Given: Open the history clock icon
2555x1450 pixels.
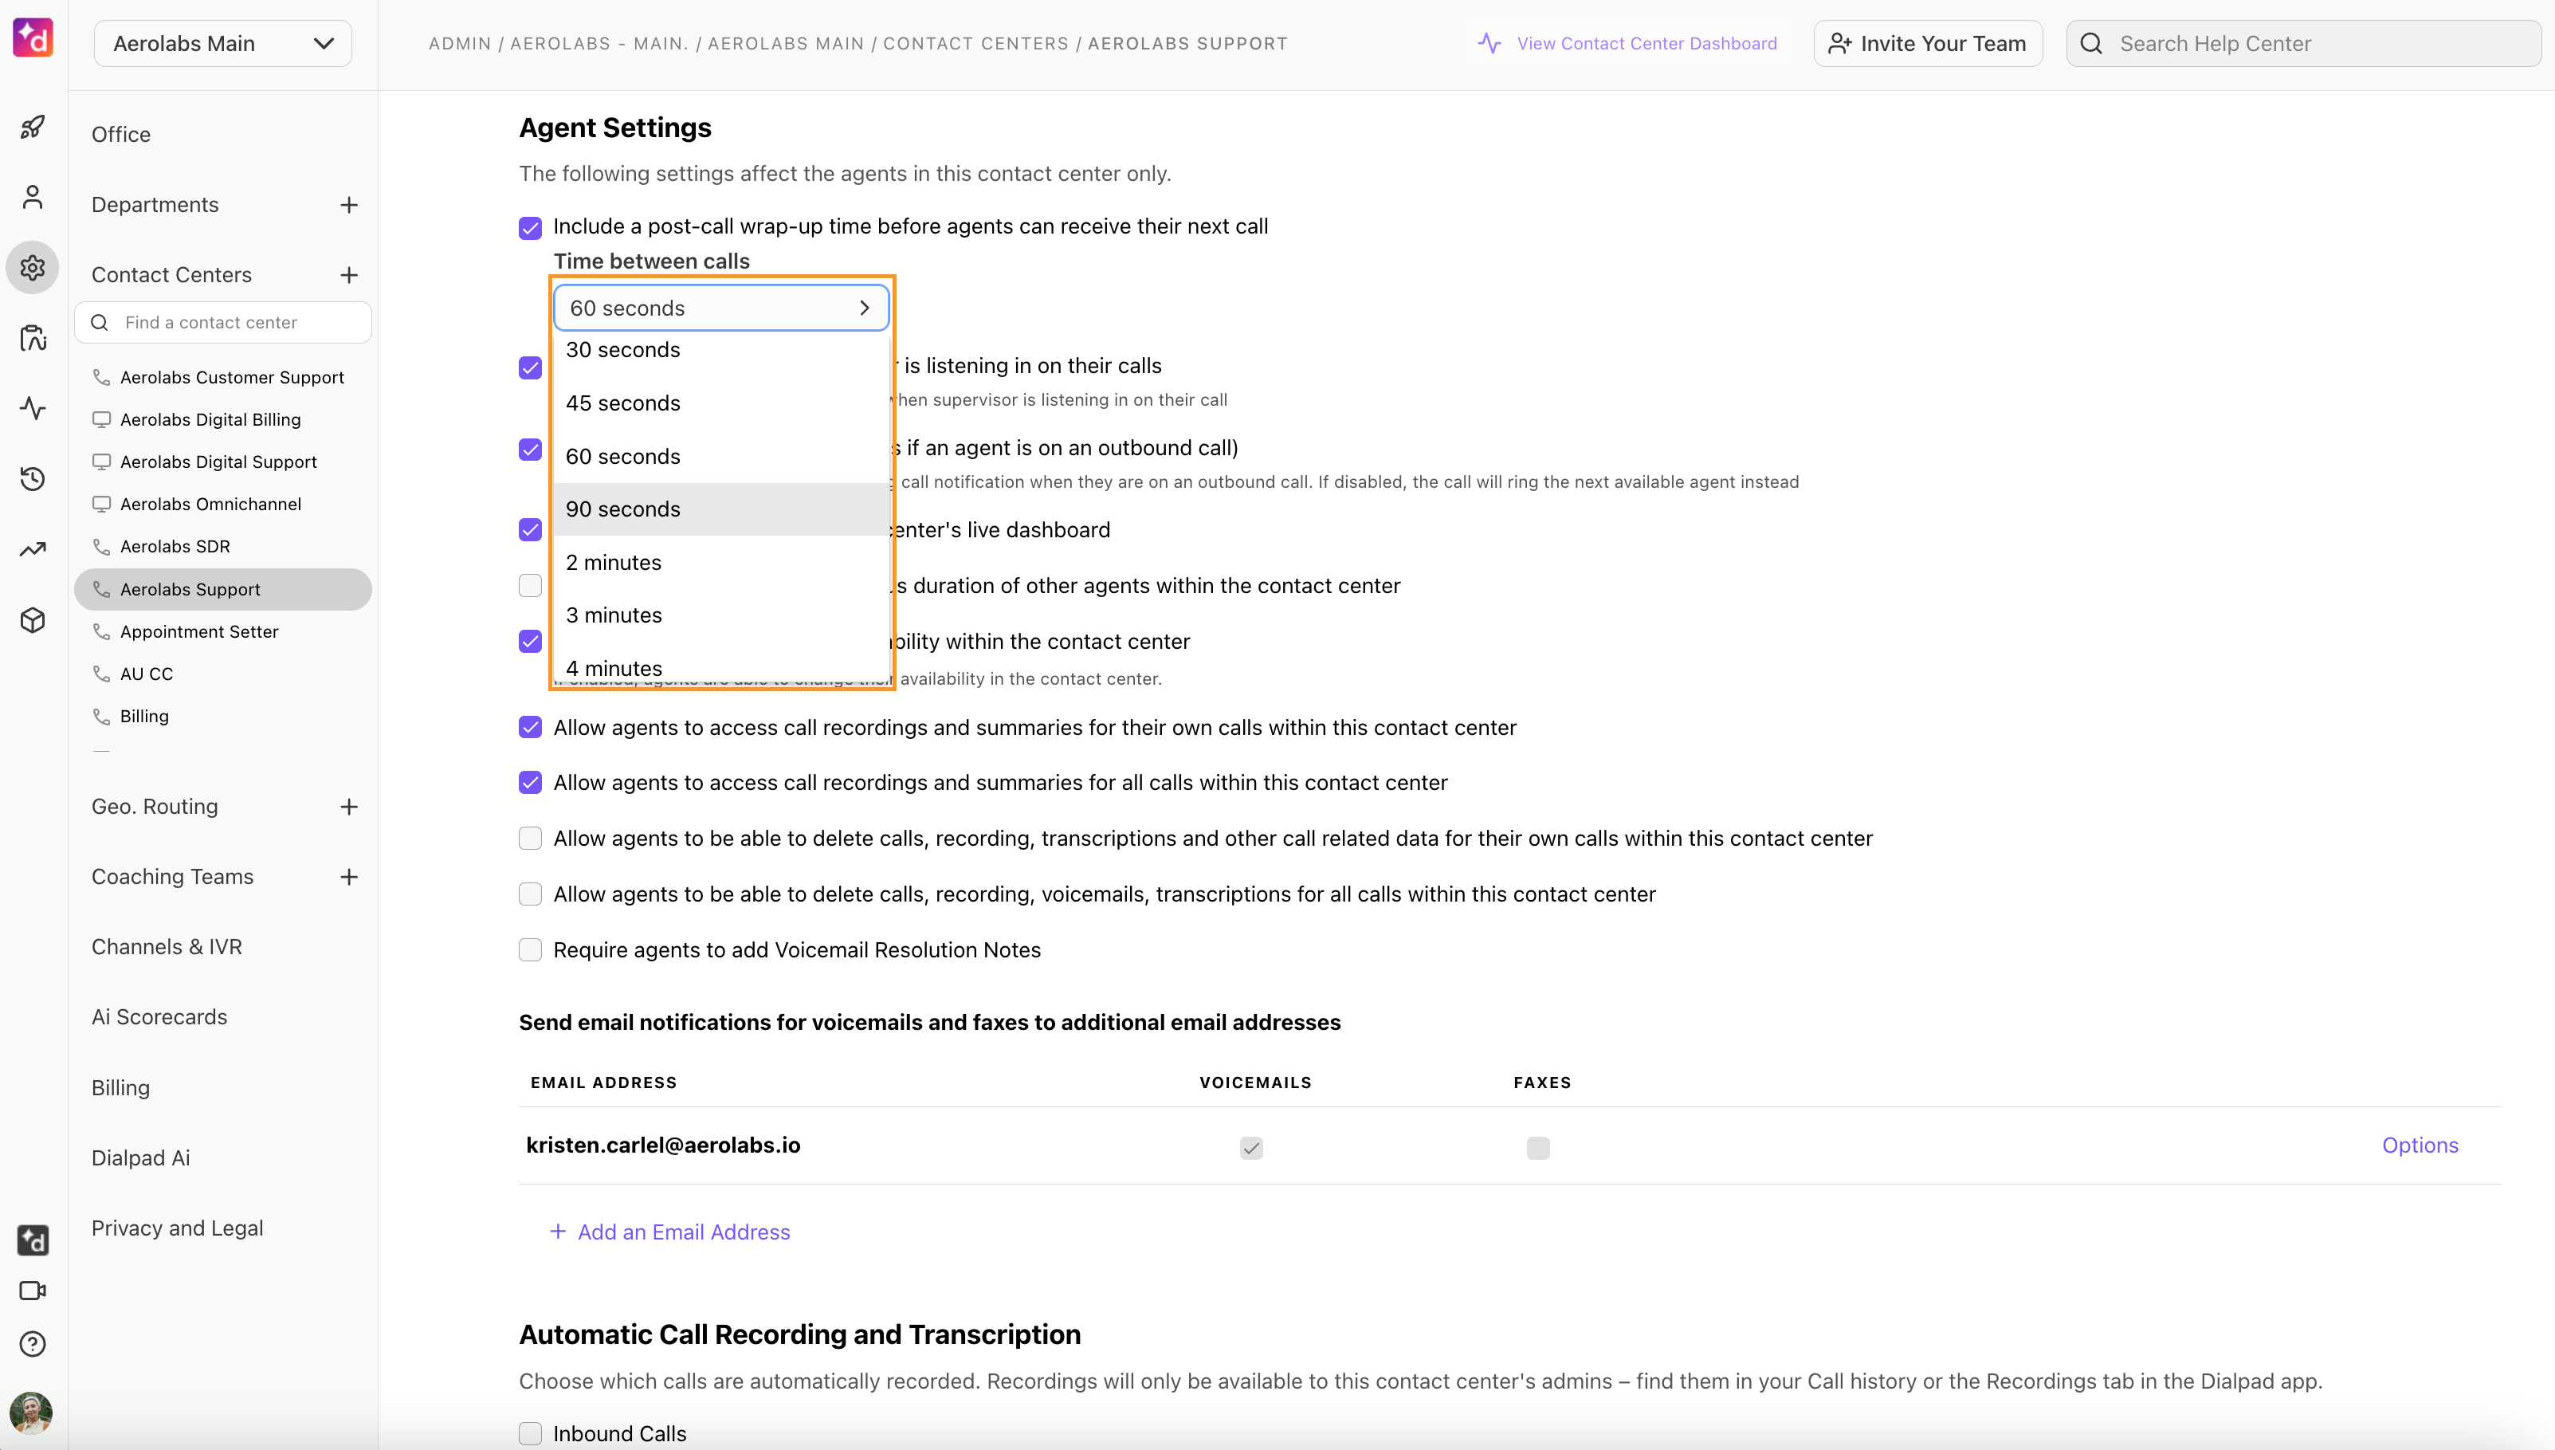Looking at the screenshot, I should (33, 479).
